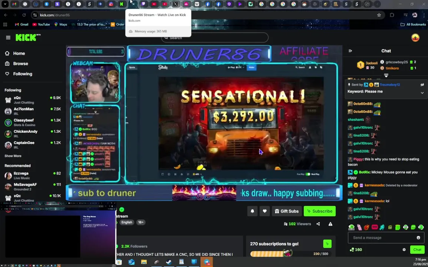The width and height of the screenshot is (428, 267).
Task: Click the heart follow icon
Action: (x=264, y=211)
